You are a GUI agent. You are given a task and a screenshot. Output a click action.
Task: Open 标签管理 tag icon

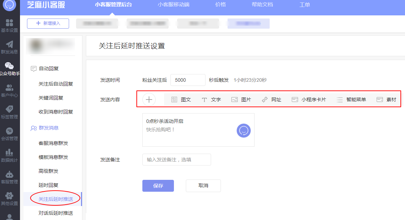[x=9, y=109]
